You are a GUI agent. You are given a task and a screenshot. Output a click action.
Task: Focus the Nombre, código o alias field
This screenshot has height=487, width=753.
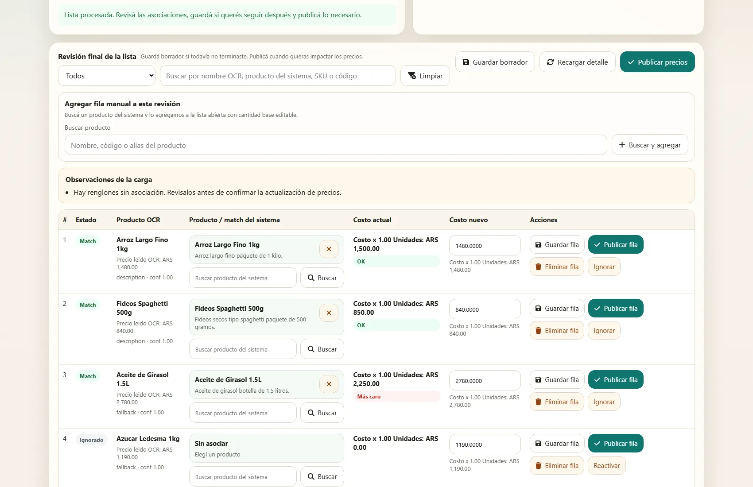coord(336,145)
